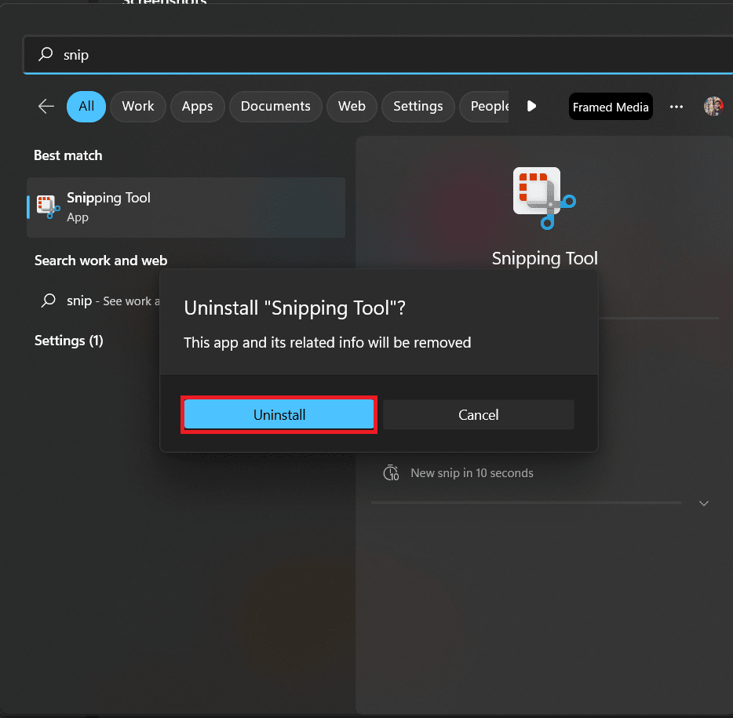Click the magnifier icon beside snip web search
This screenshot has width=733, height=718.
pyautogui.click(x=49, y=301)
